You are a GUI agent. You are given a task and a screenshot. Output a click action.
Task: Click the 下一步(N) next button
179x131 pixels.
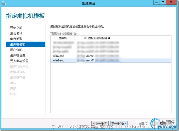[x=119, y=124]
